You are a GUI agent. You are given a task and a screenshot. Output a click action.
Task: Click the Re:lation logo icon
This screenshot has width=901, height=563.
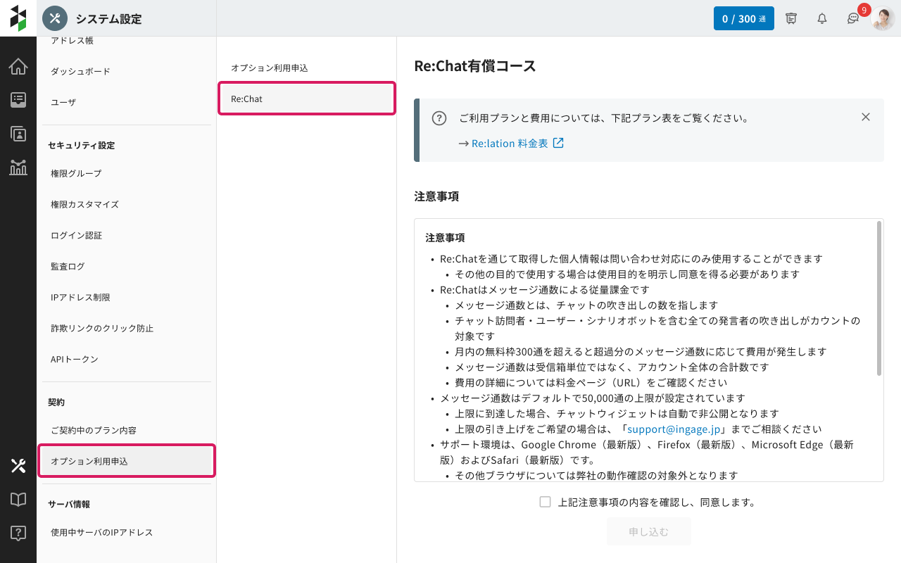18,18
